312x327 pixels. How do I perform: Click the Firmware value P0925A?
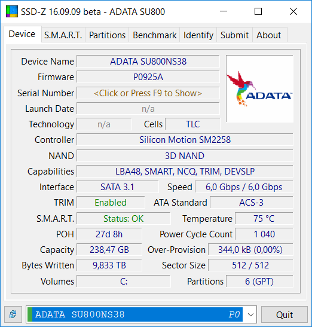click(148, 77)
